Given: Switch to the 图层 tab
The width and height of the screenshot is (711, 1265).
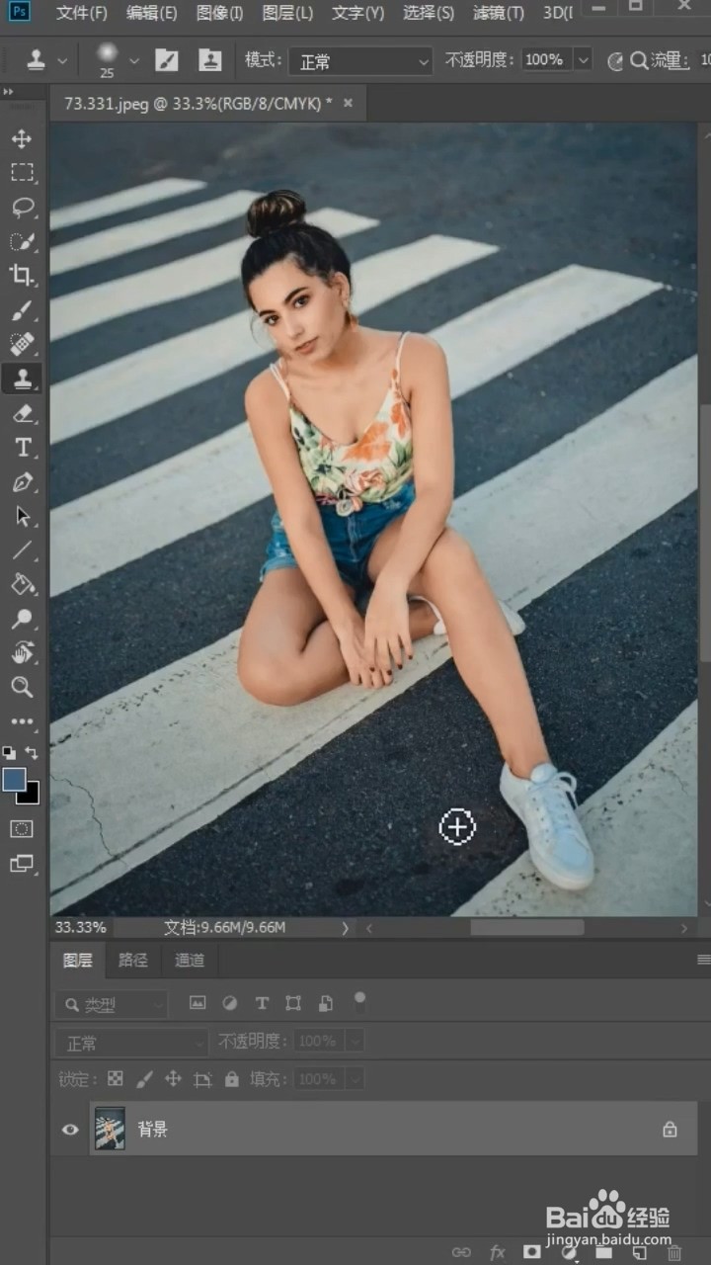Looking at the screenshot, I should [x=77, y=960].
